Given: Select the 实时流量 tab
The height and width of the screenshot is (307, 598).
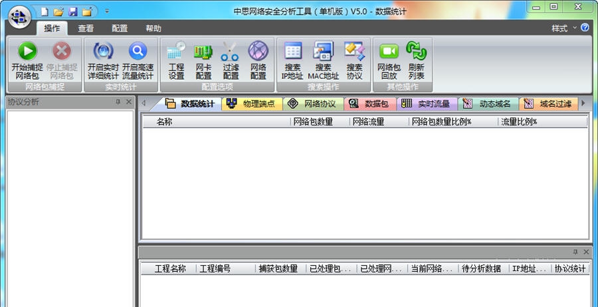Looking at the screenshot, I should (427, 104).
